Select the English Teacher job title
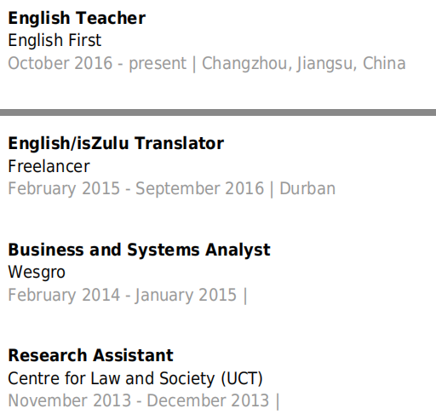Image resolution: width=436 pixels, height=420 pixels. (77, 19)
